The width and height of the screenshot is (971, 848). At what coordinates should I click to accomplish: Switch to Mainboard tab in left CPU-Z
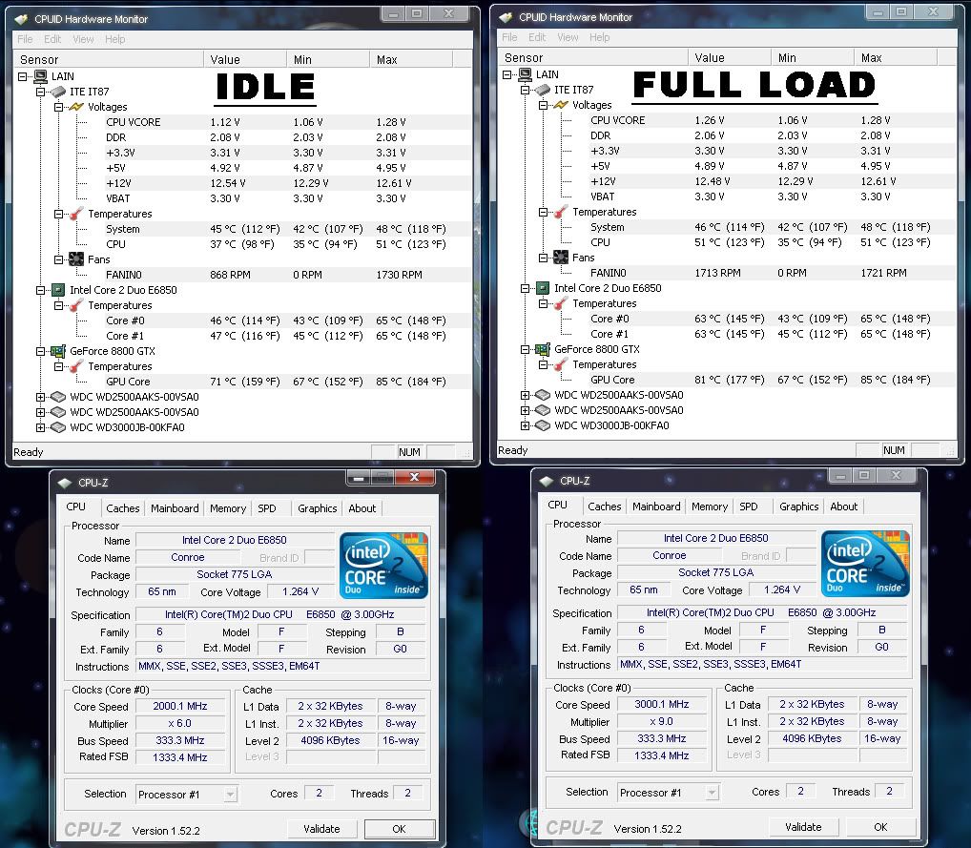click(175, 507)
